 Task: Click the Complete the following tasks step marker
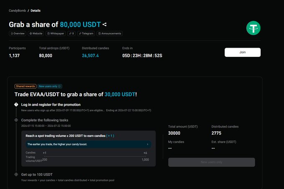pyautogui.click(x=16, y=120)
